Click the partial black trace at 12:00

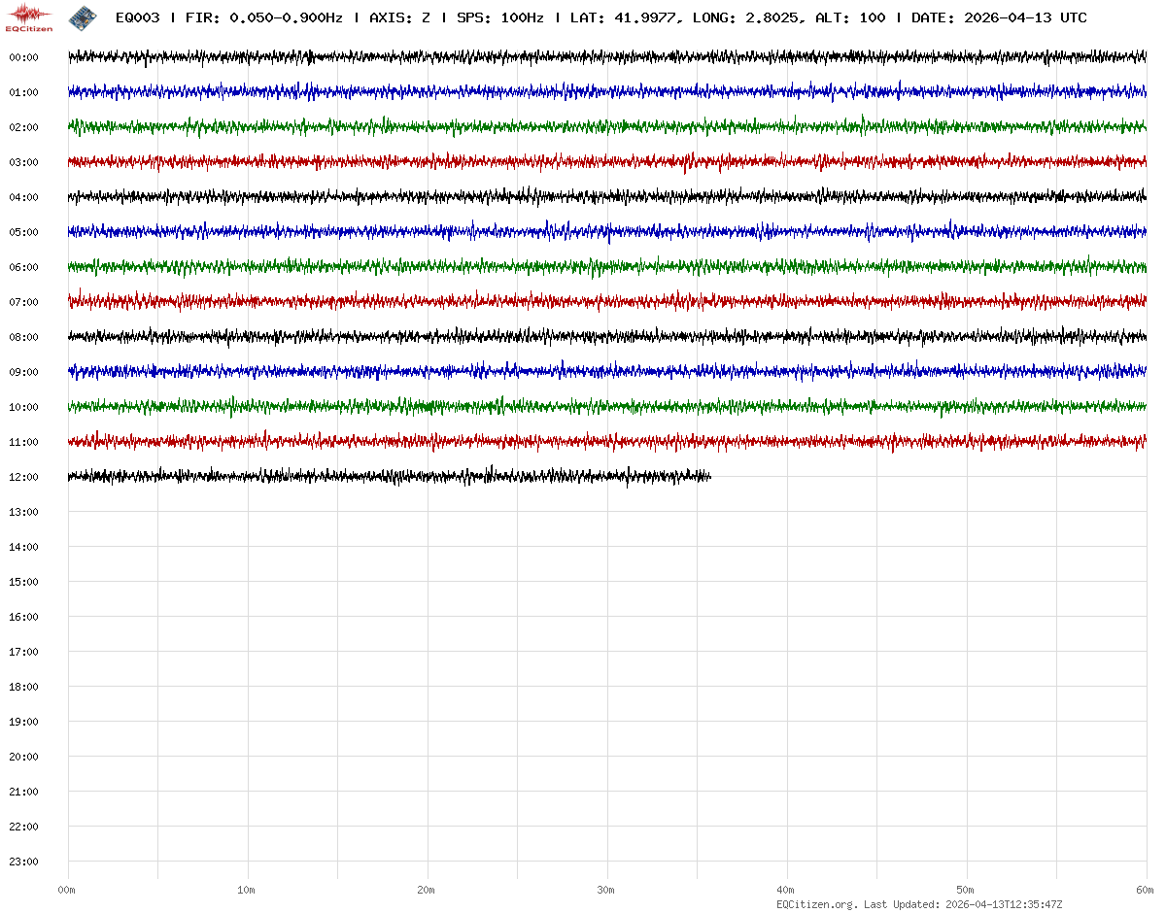pyautogui.click(x=389, y=476)
